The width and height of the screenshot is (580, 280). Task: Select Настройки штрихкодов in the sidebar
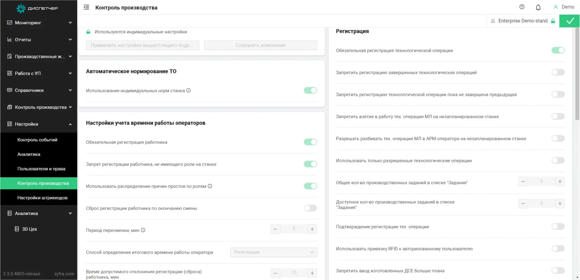pyautogui.click(x=42, y=198)
